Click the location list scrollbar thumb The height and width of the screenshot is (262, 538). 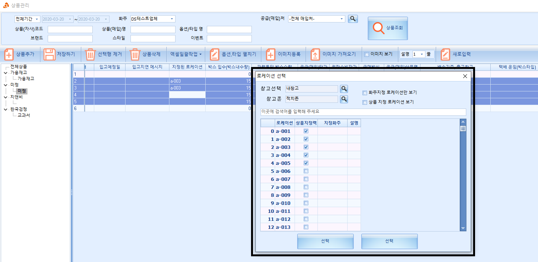(x=463, y=129)
